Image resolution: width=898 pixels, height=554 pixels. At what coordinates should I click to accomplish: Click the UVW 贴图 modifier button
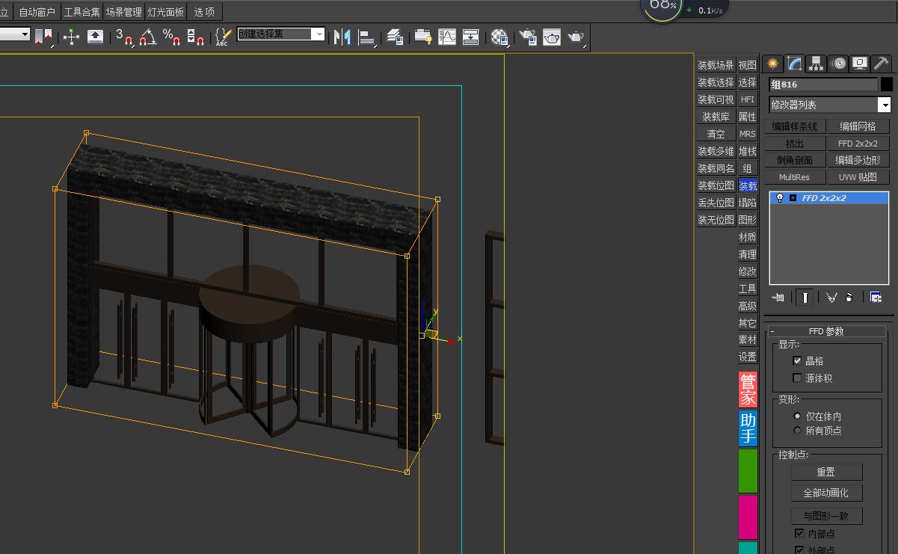click(858, 177)
